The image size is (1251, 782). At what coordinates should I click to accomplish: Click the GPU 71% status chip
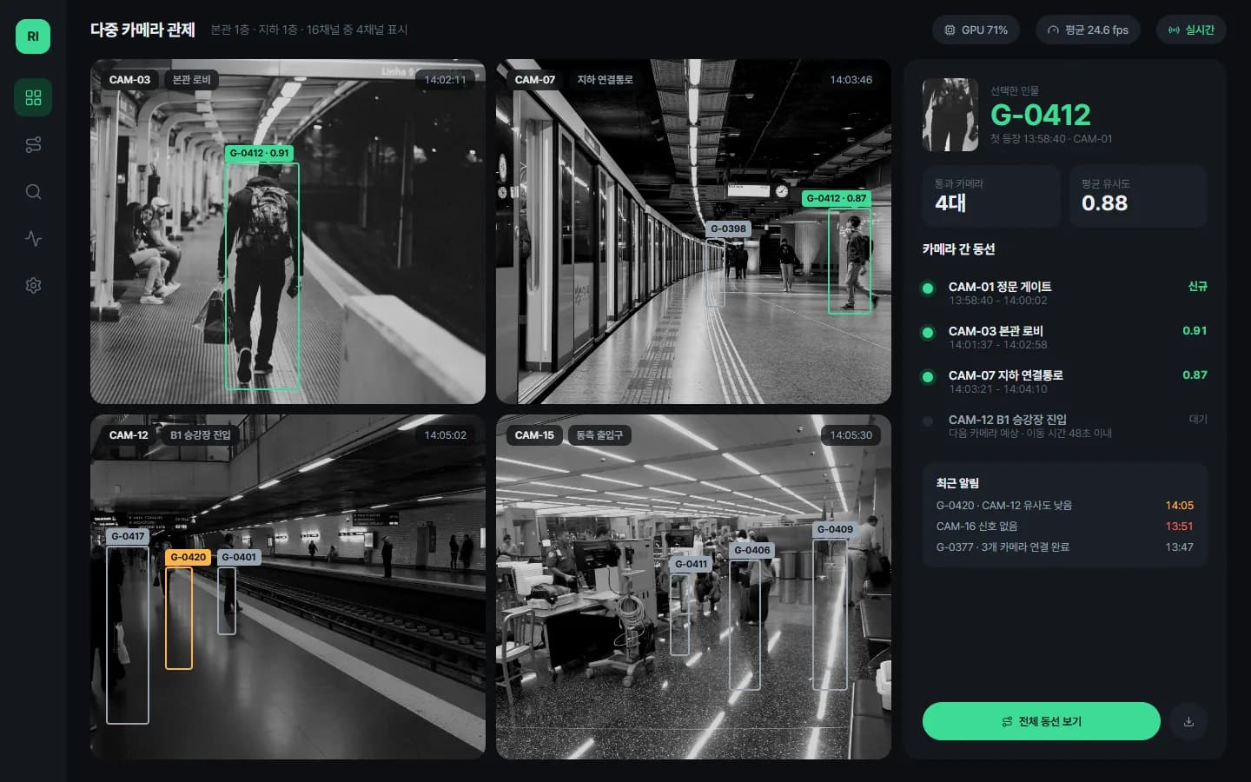point(976,30)
